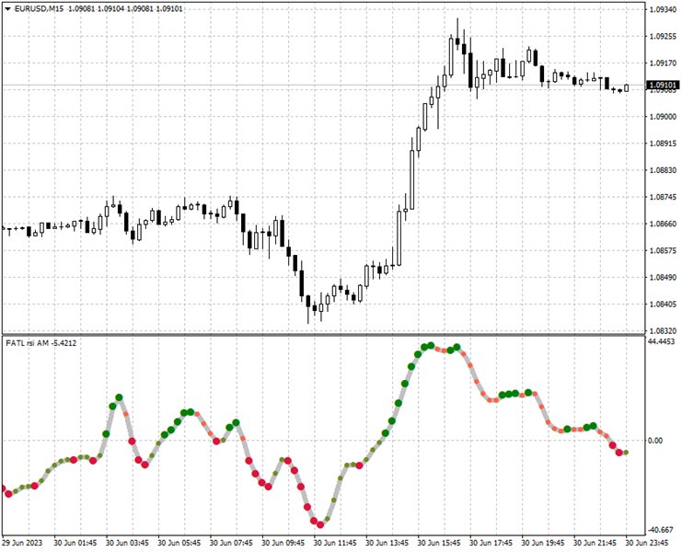Click the 1.09000 price scale value
This screenshot has width=682, height=552.
[x=663, y=117]
